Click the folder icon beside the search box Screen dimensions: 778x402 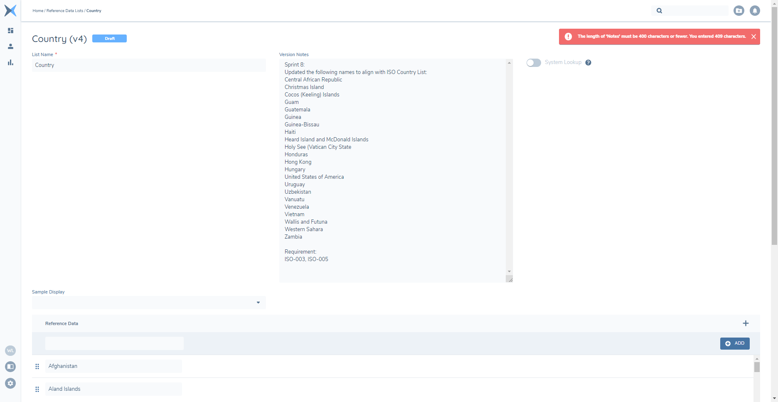click(739, 11)
